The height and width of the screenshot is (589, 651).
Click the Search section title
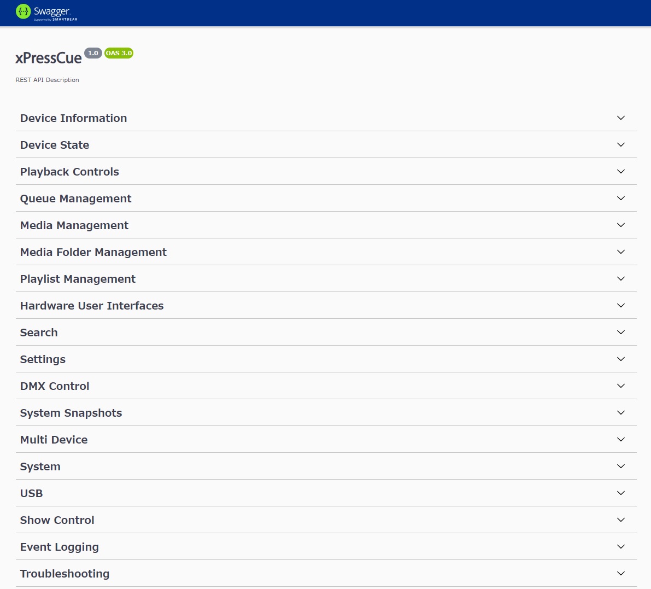pos(39,333)
